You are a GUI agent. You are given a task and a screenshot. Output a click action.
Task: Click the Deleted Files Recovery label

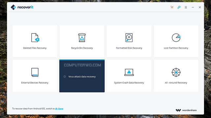[35, 48]
